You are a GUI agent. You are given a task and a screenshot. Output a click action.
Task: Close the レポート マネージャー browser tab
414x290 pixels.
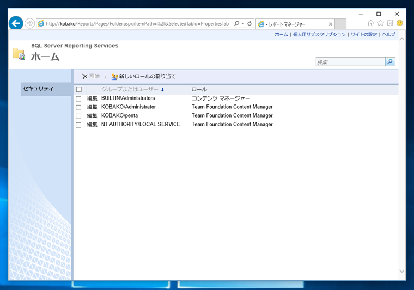coord(330,24)
